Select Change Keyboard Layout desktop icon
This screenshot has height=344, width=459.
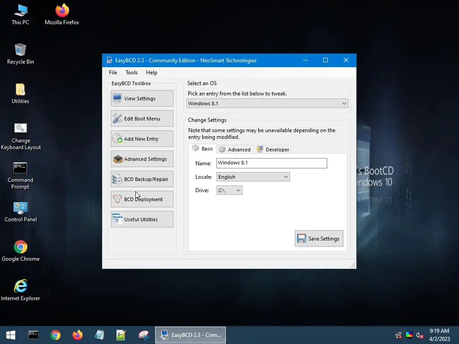coord(21,137)
